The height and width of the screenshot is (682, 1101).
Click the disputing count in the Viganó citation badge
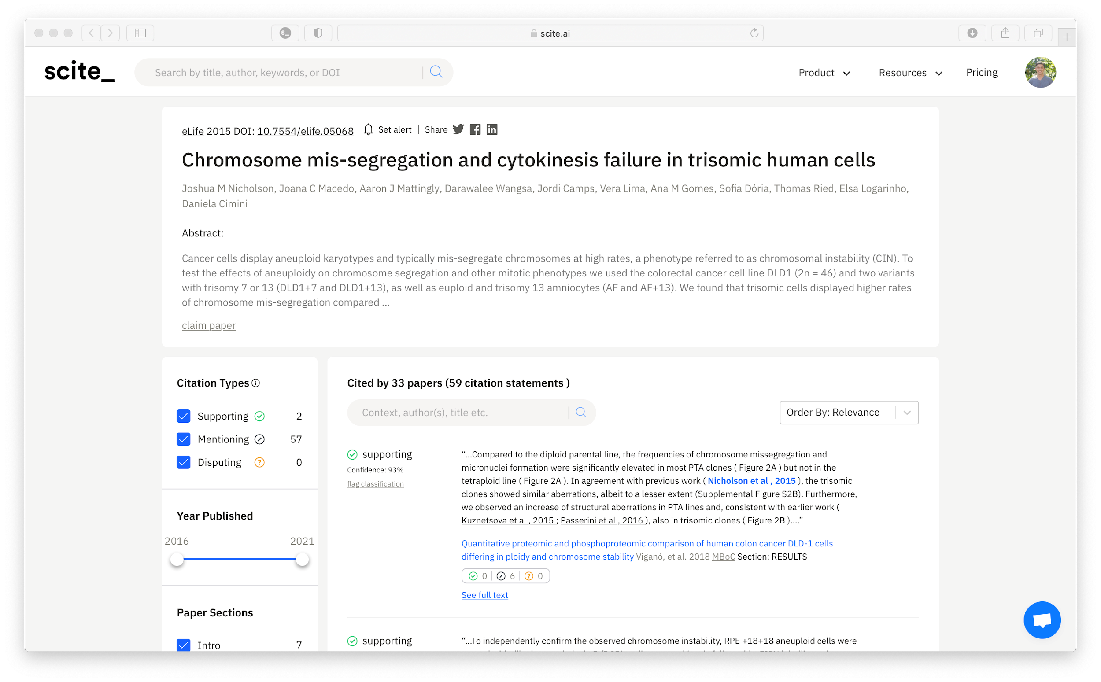click(x=534, y=576)
